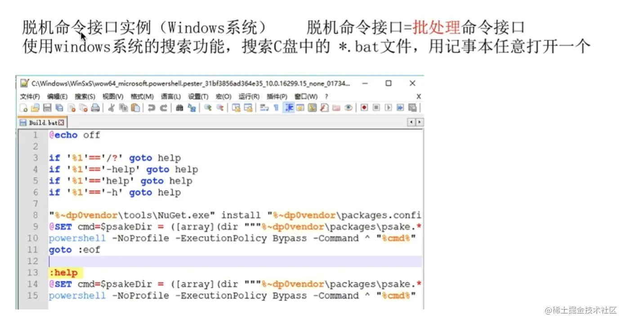Image resolution: width=626 pixels, height=324 pixels.
Task: Open the 插件(P) menu
Action: 277,96
